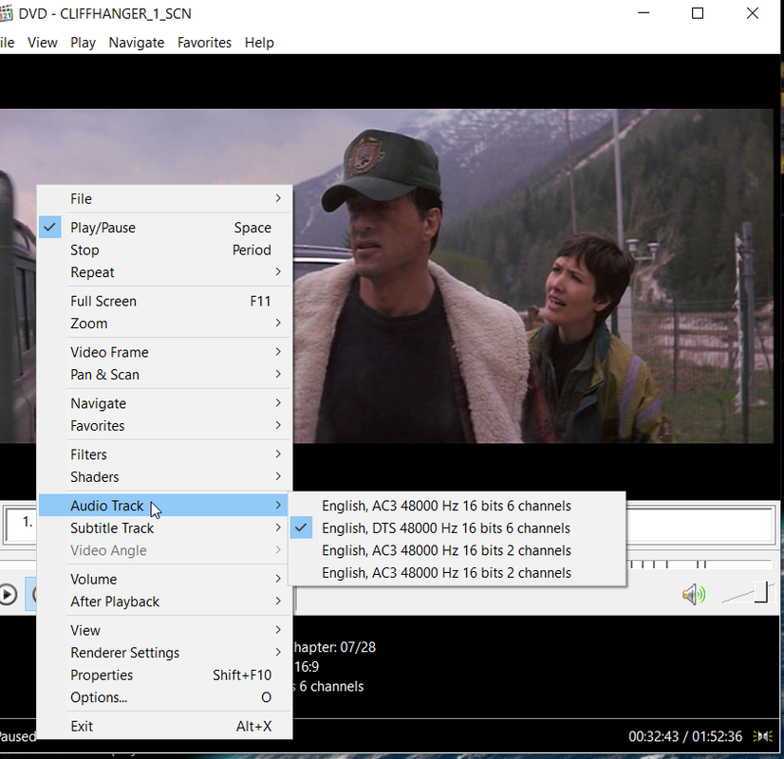Image resolution: width=784 pixels, height=759 pixels.
Task: Mute audio with the speaker icon
Action: click(694, 595)
